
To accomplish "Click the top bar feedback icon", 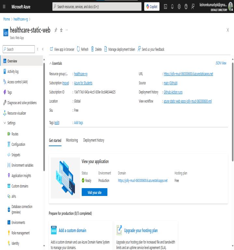I will tap(193, 7).
